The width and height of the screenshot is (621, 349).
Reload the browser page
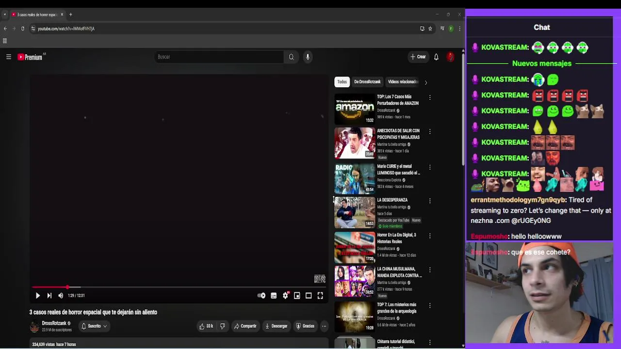point(22,29)
